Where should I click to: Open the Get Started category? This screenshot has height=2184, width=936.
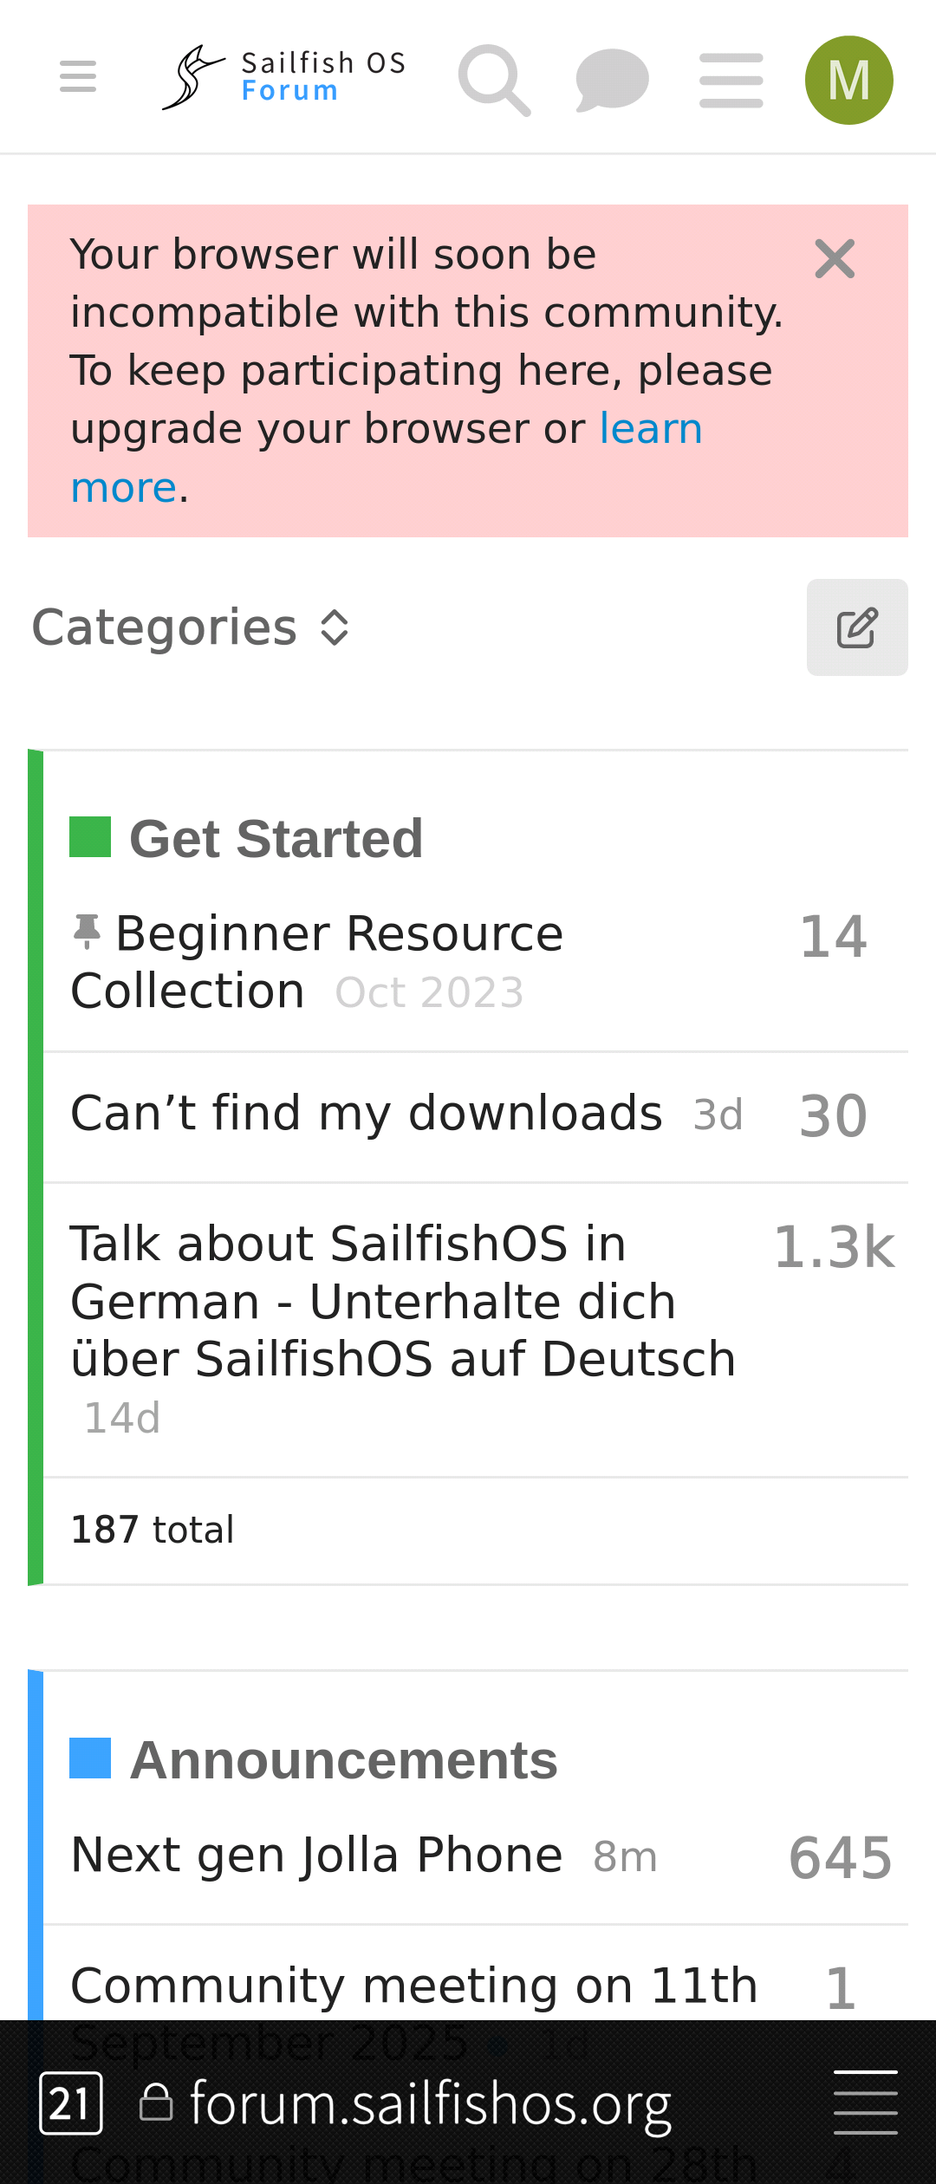(276, 839)
